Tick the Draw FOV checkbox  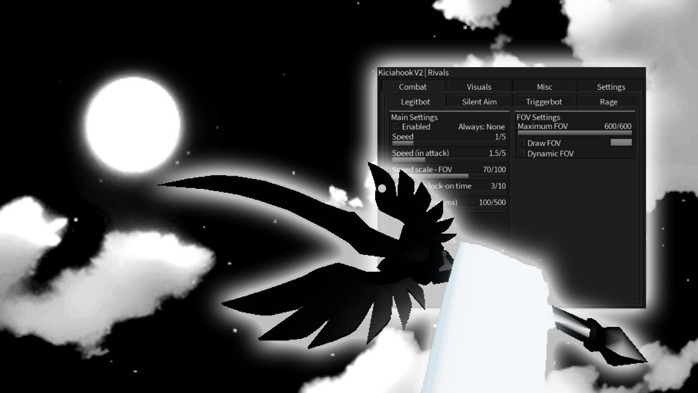click(x=521, y=143)
